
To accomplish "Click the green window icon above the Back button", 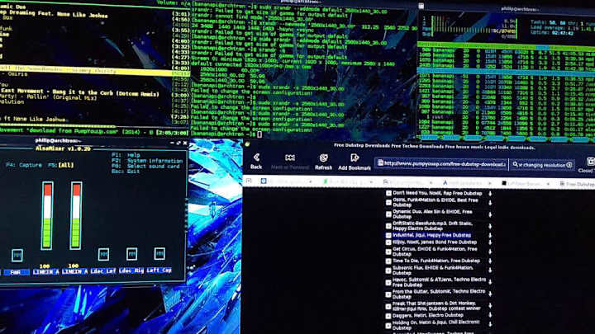I will pyautogui.click(x=247, y=144).
